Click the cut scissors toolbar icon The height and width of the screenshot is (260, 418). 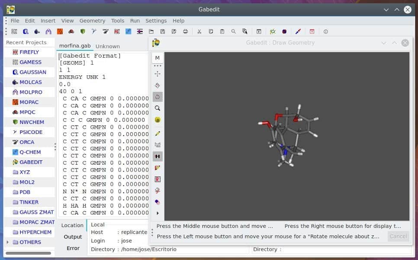[199, 32]
